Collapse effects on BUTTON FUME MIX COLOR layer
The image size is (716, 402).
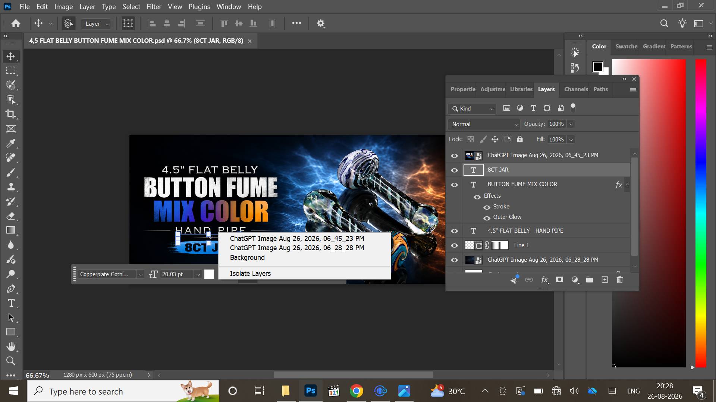coord(628,185)
